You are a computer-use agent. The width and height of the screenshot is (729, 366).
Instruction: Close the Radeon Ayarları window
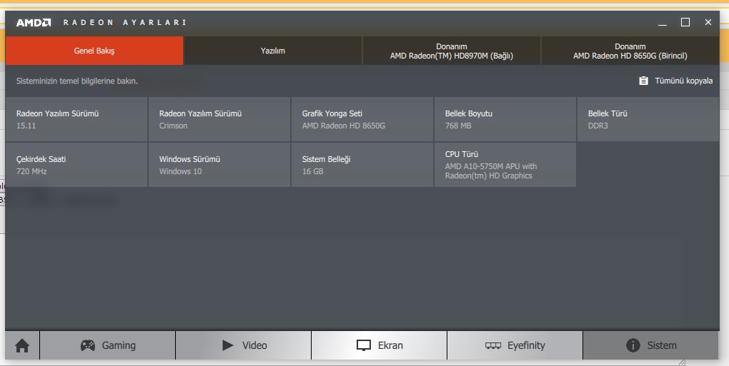click(x=708, y=22)
